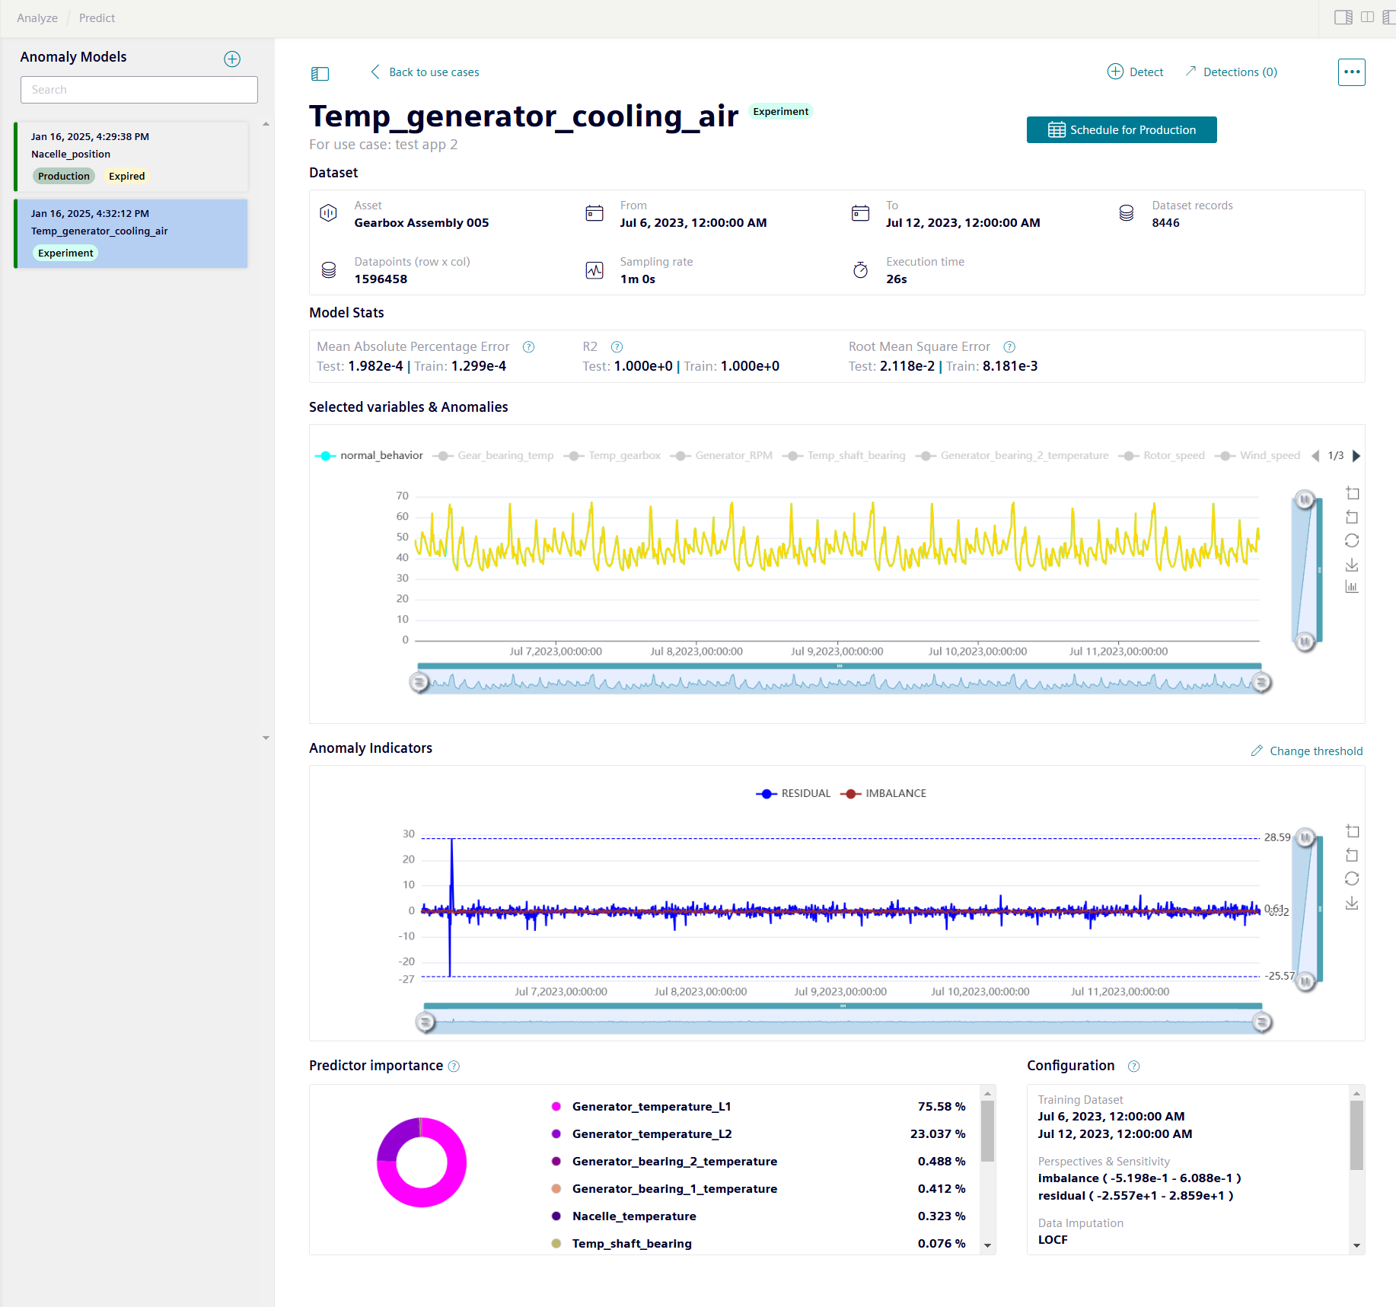
Task: Click Schedule for Production button
Action: pos(1120,130)
